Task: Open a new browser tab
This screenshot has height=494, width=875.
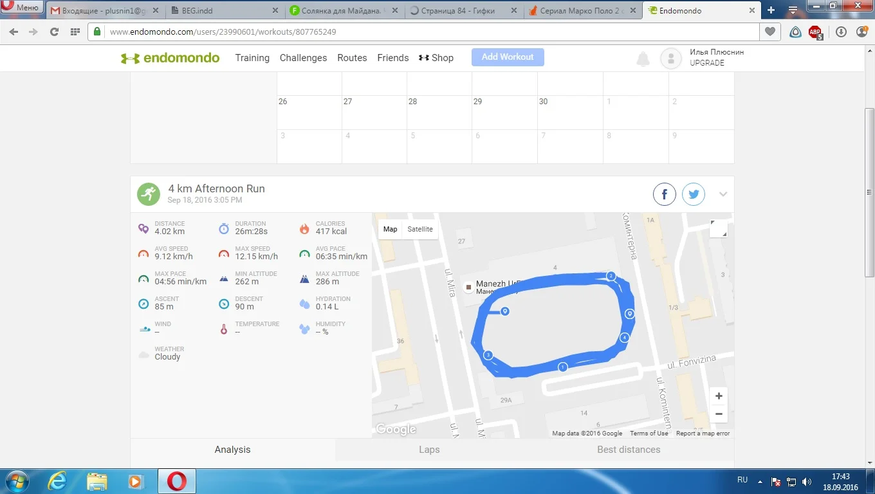Action: pos(771,10)
